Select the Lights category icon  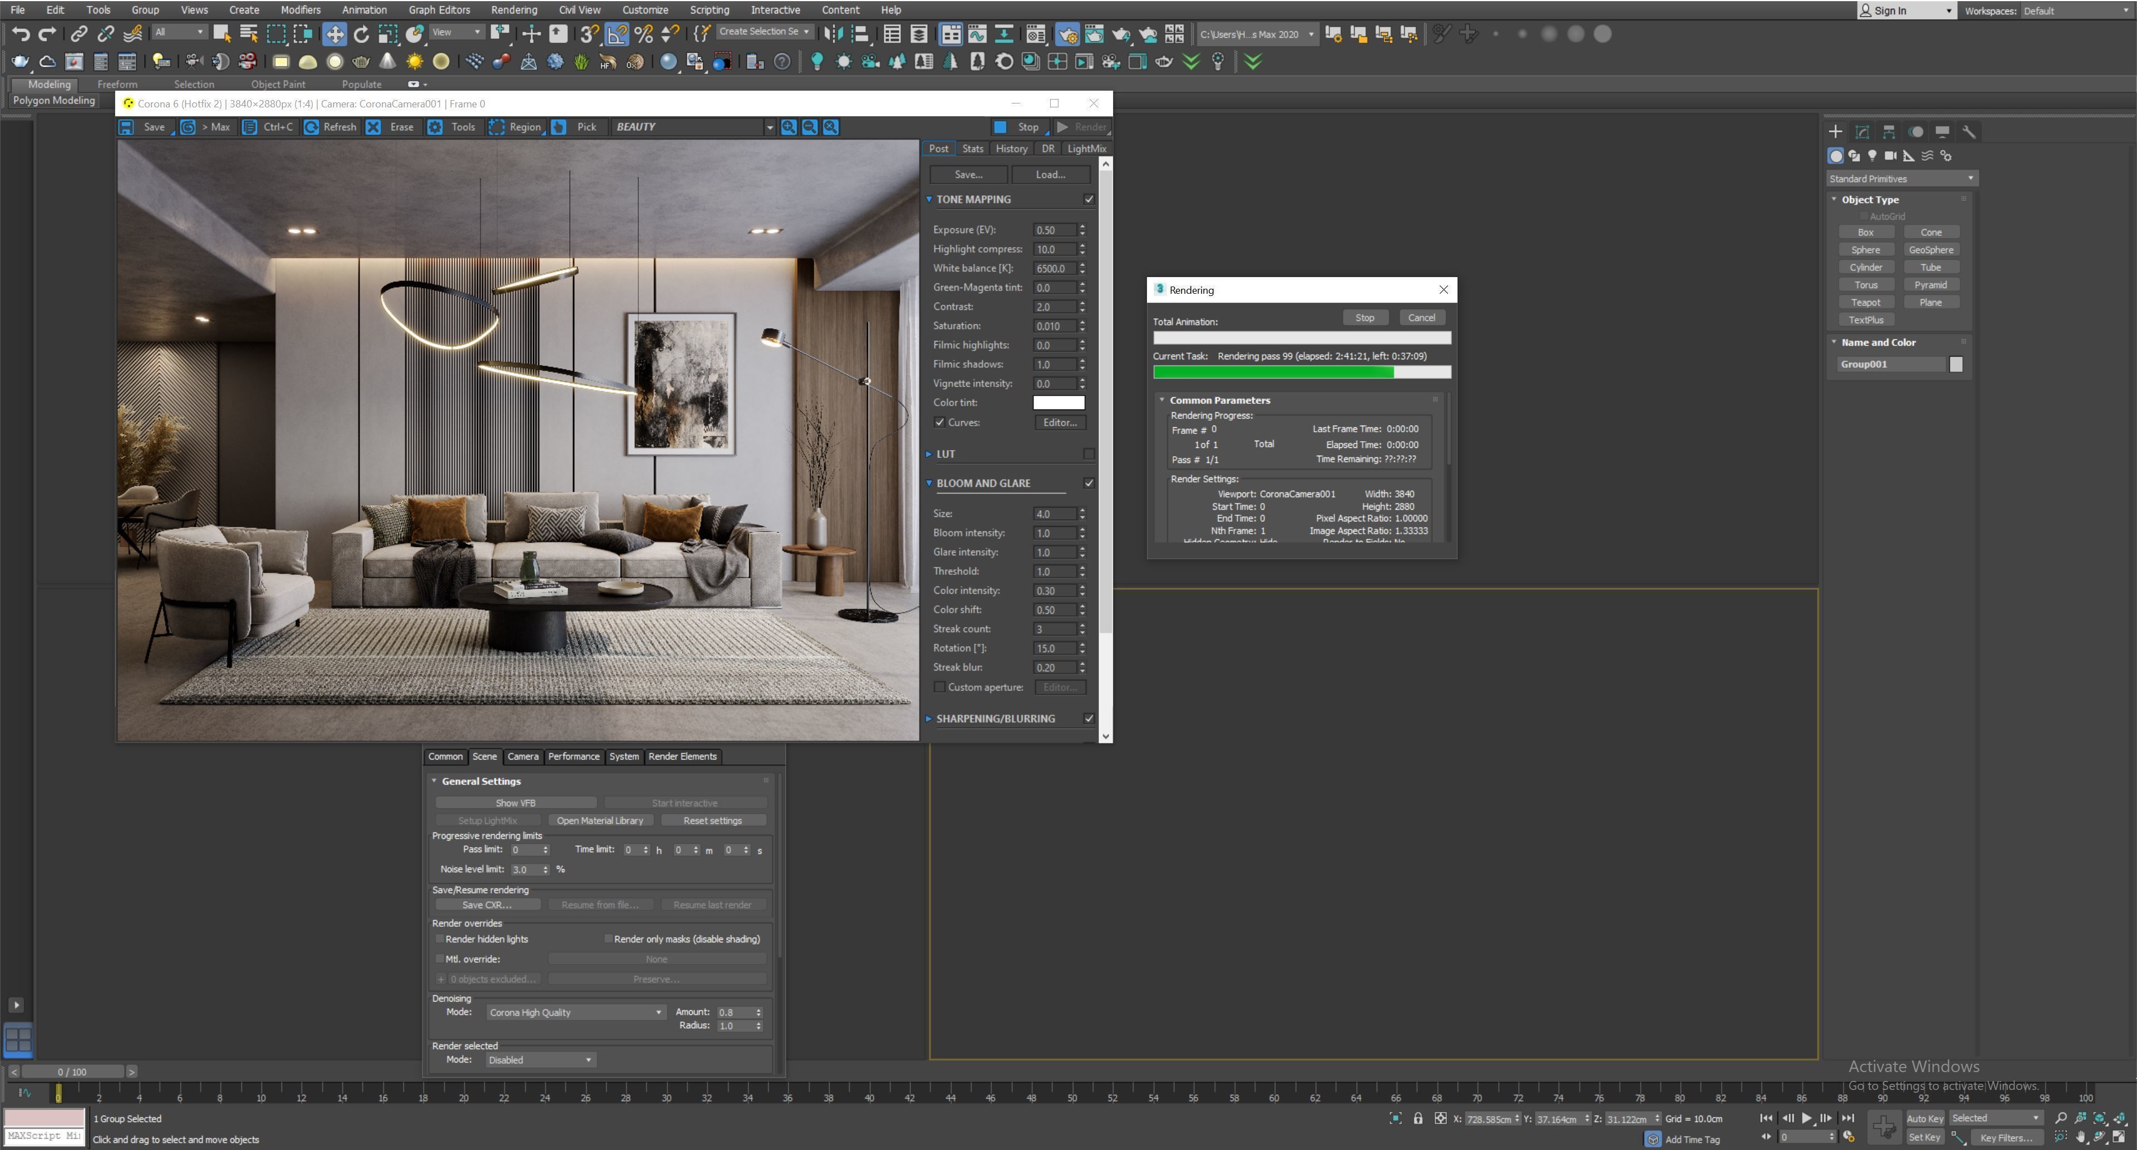(x=1872, y=156)
